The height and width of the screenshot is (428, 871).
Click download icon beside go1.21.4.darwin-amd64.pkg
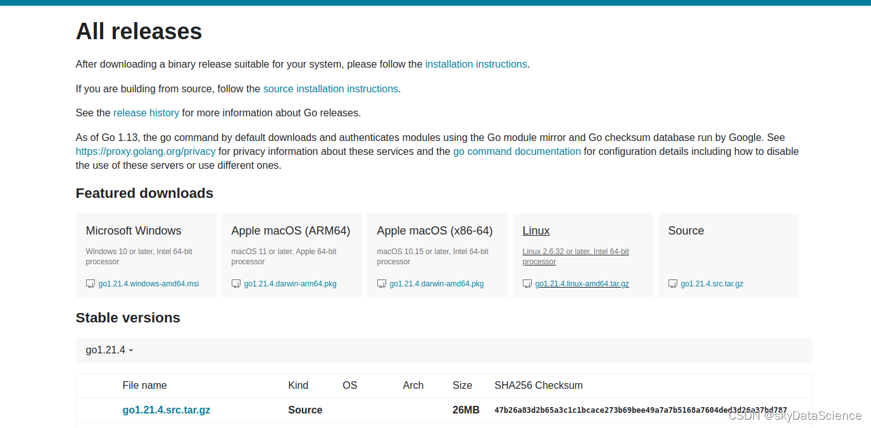[x=382, y=284]
